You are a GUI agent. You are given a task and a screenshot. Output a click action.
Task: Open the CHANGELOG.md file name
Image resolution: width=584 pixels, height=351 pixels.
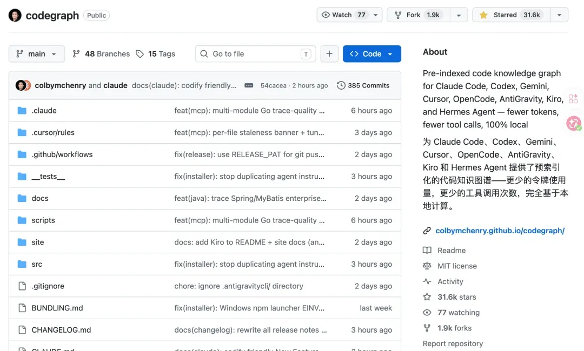point(61,330)
